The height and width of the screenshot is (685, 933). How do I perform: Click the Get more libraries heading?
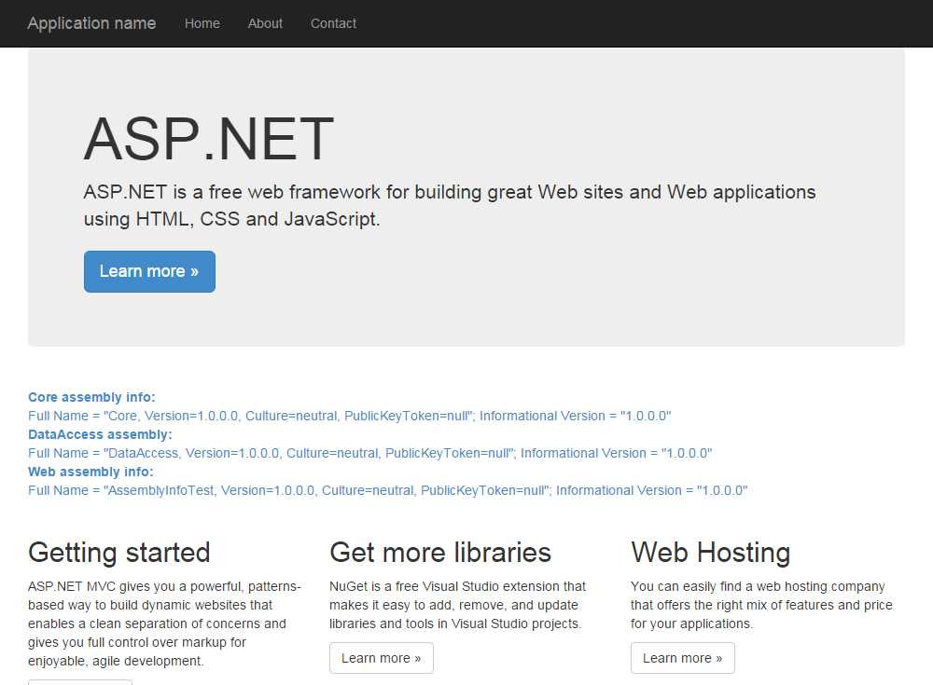click(440, 552)
